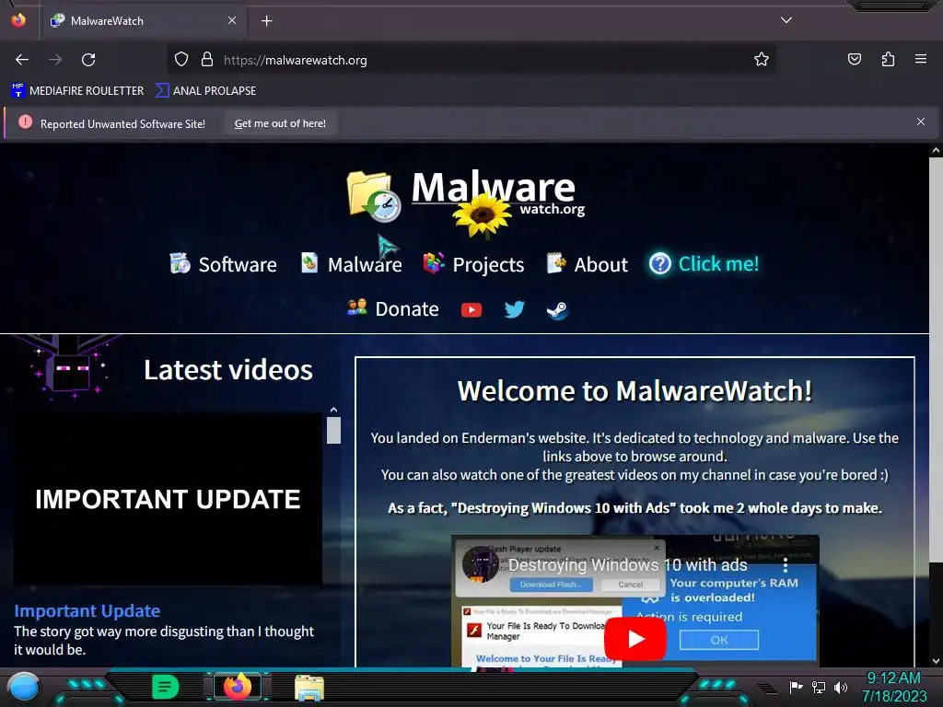Click the Welcome to MalwareWatch! heading
Screen dimensions: 943x707
click(634, 390)
